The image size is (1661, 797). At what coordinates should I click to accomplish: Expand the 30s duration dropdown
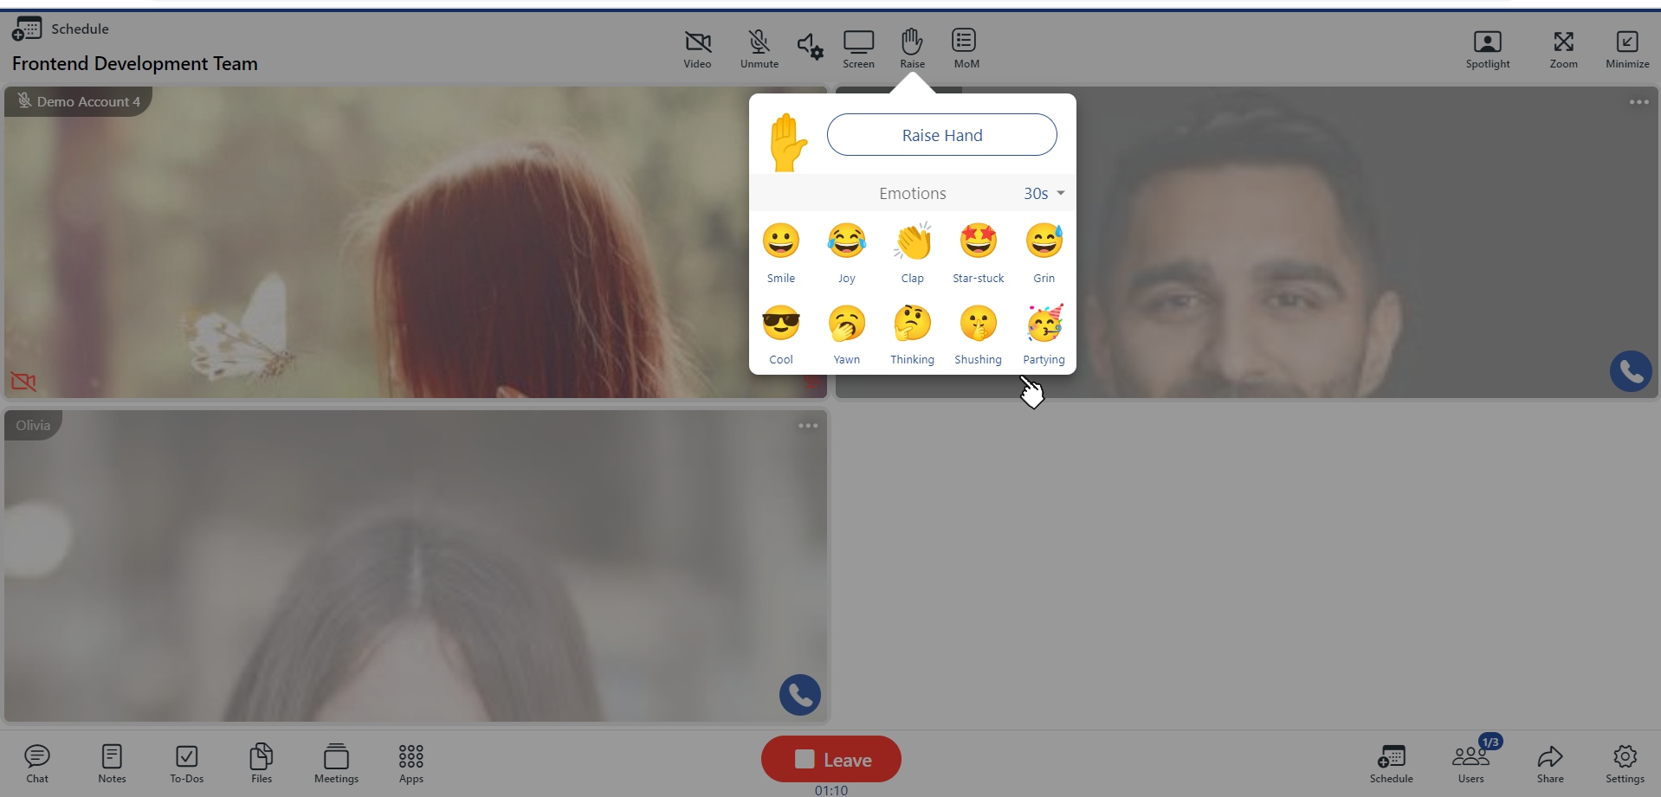click(x=1044, y=194)
